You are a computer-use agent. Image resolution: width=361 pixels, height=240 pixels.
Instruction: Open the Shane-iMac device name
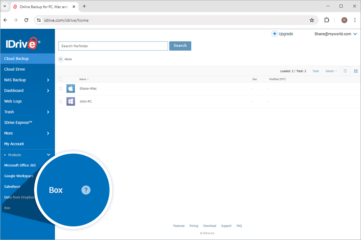(x=88, y=88)
